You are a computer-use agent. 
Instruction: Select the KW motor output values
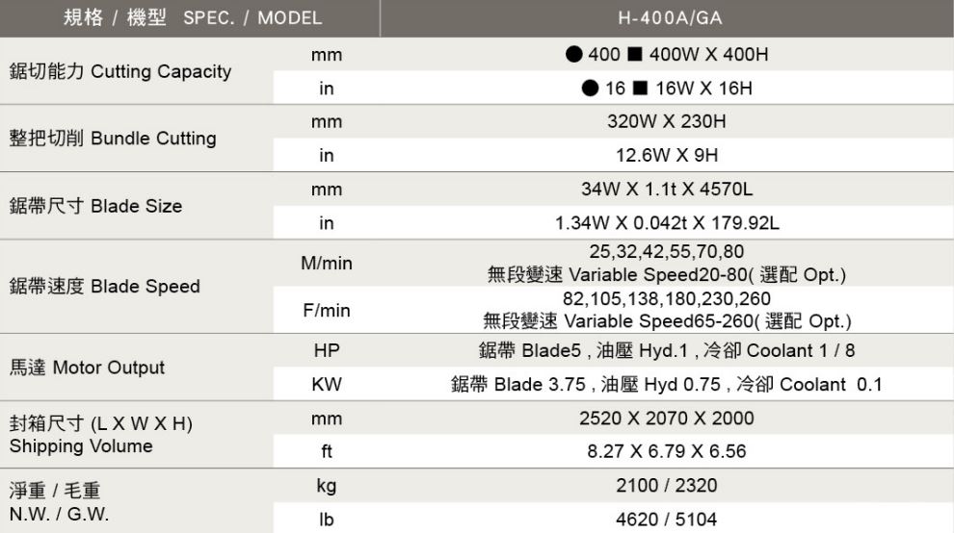667,385
